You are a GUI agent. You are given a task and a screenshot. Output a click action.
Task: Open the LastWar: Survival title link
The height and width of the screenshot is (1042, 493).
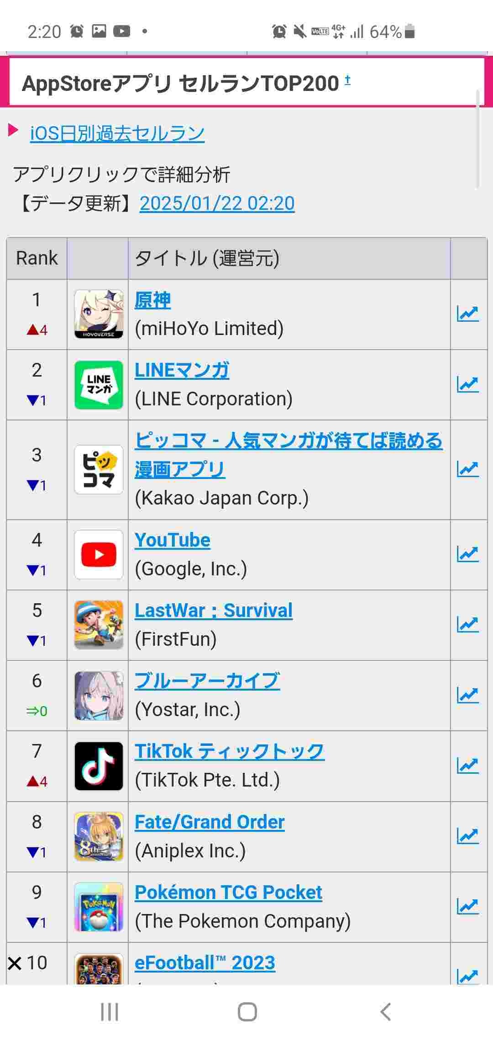pos(213,611)
